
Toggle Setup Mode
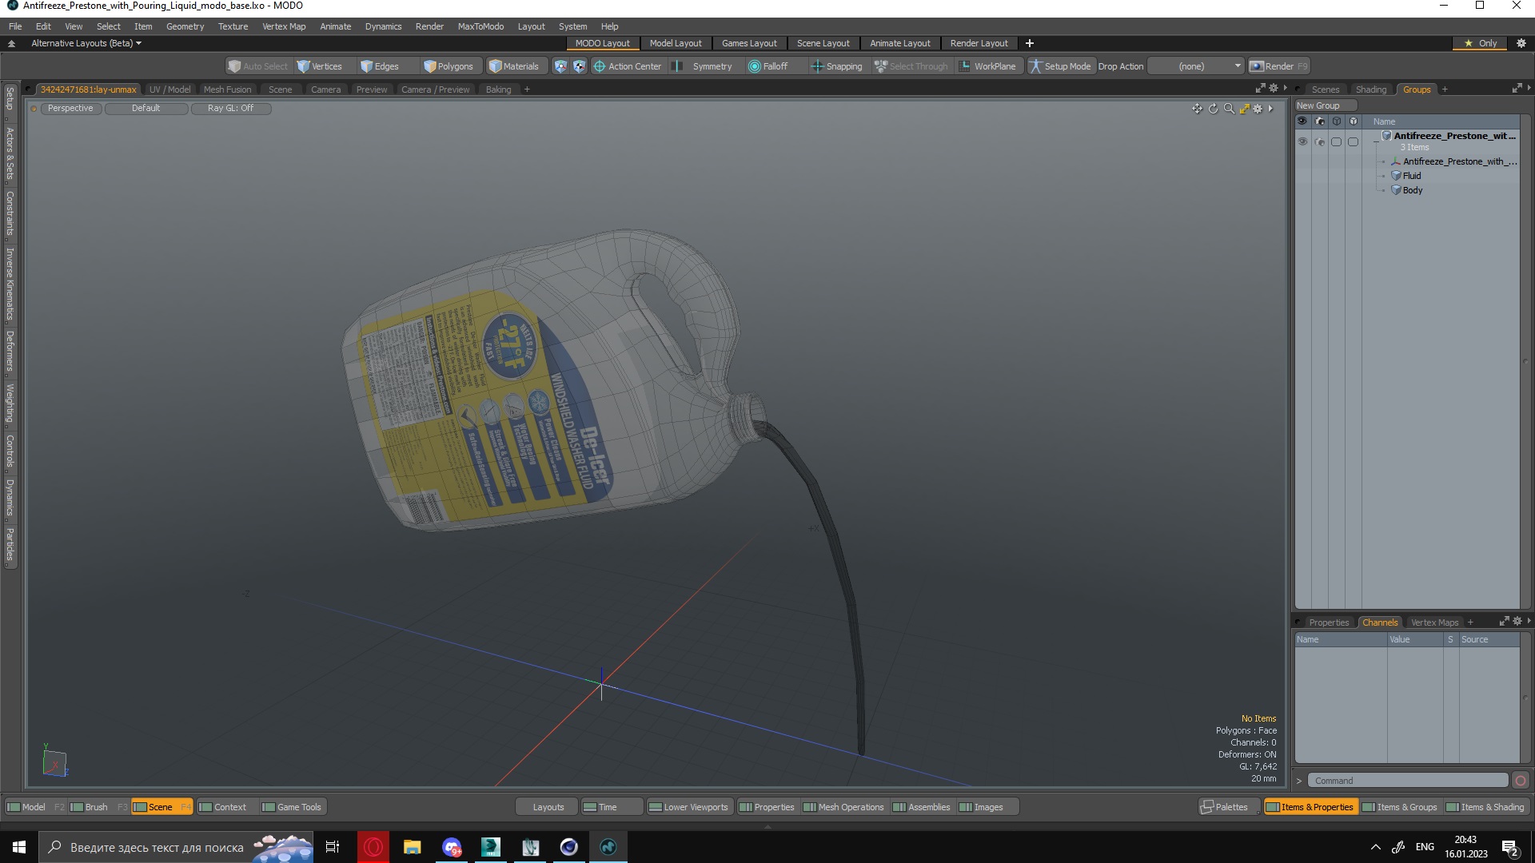pos(1060,66)
